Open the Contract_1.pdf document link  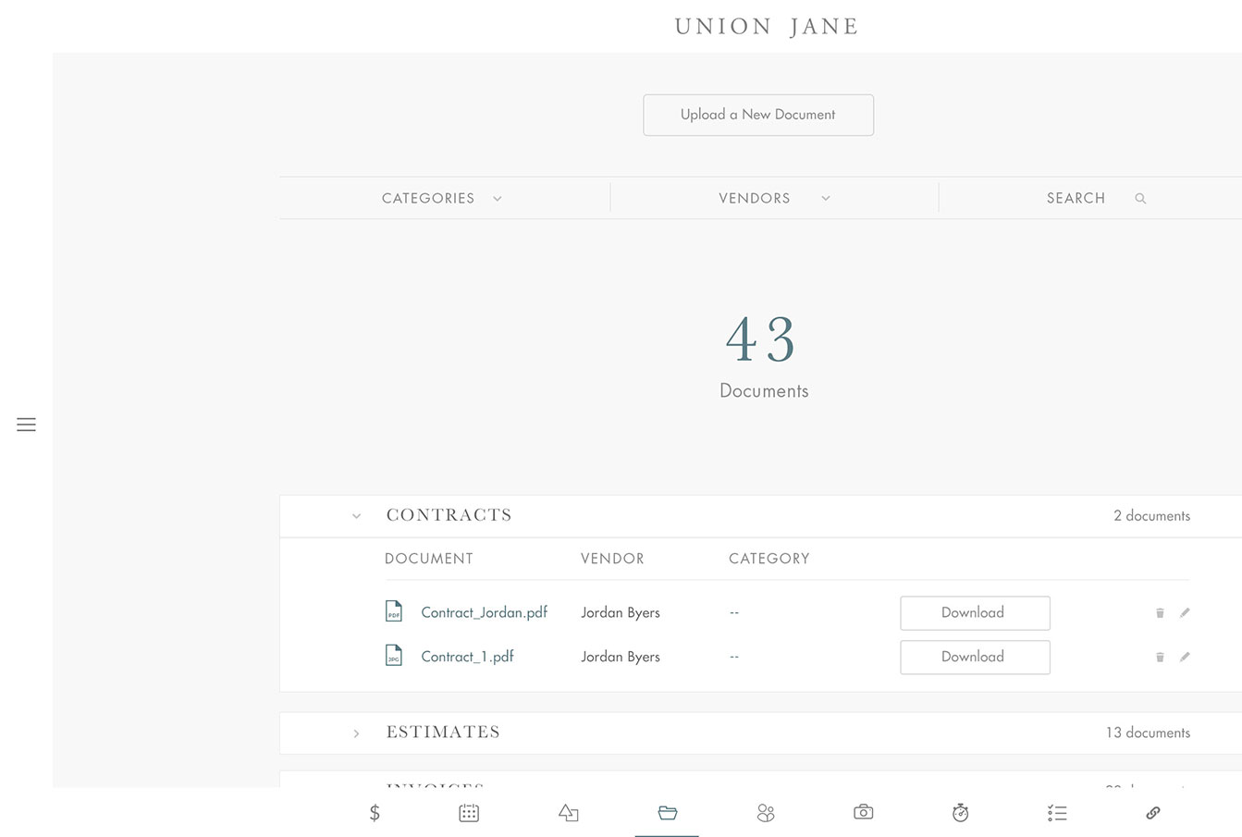point(467,657)
